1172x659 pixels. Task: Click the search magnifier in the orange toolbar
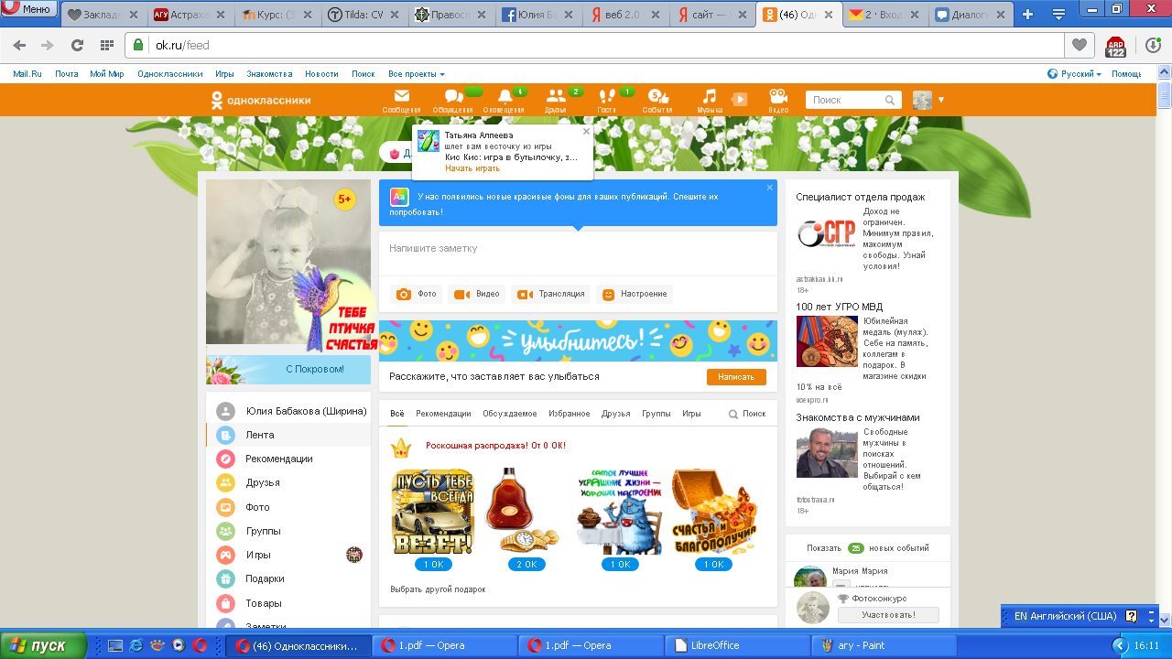tap(889, 100)
